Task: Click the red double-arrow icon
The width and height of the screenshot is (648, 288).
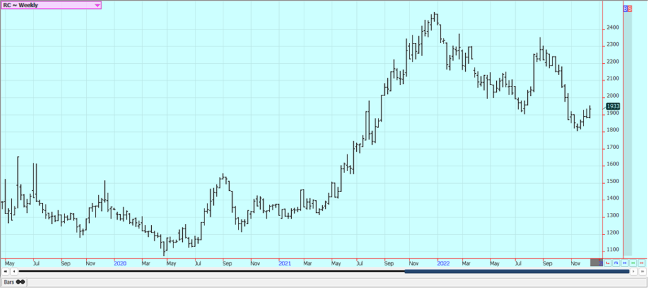Action: (642, 263)
